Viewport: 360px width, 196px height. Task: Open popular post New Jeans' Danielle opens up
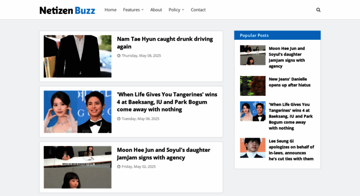[x=290, y=82]
